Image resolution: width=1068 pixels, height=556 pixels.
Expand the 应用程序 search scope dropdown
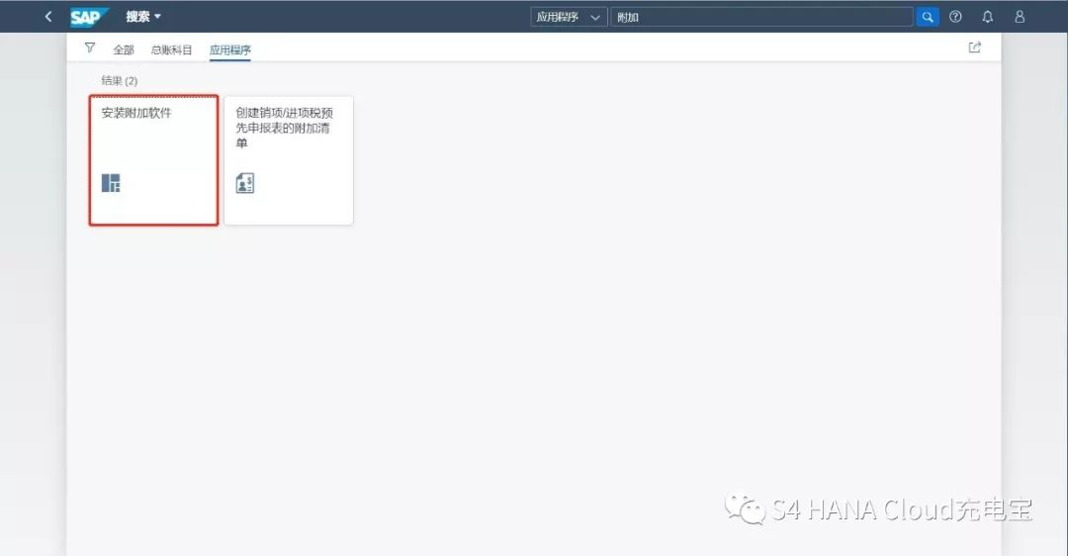568,17
